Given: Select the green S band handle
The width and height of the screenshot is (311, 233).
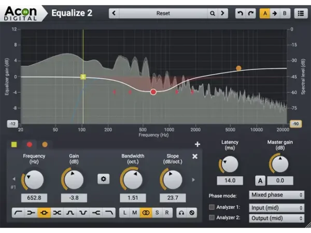Looking at the screenshot, I should pos(83,77).
